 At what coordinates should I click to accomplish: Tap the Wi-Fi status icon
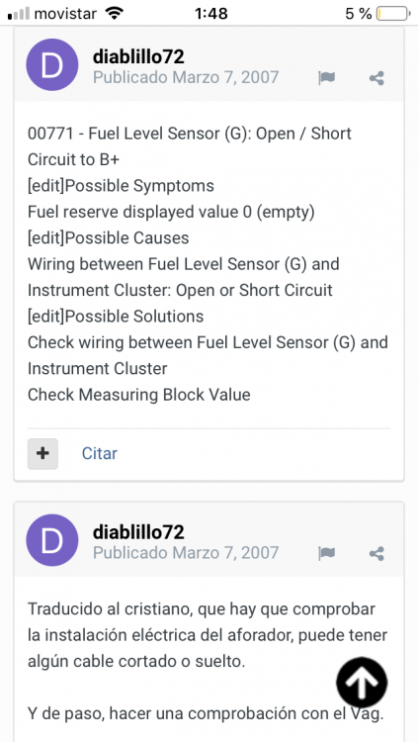pos(114,13)
